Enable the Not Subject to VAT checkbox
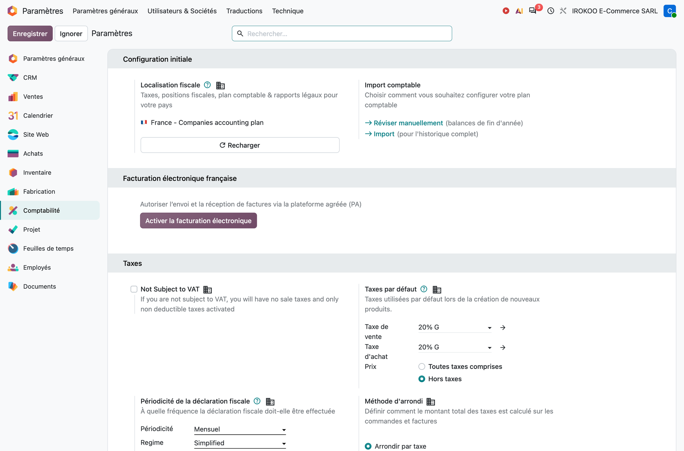 click(x=134, y=289)
